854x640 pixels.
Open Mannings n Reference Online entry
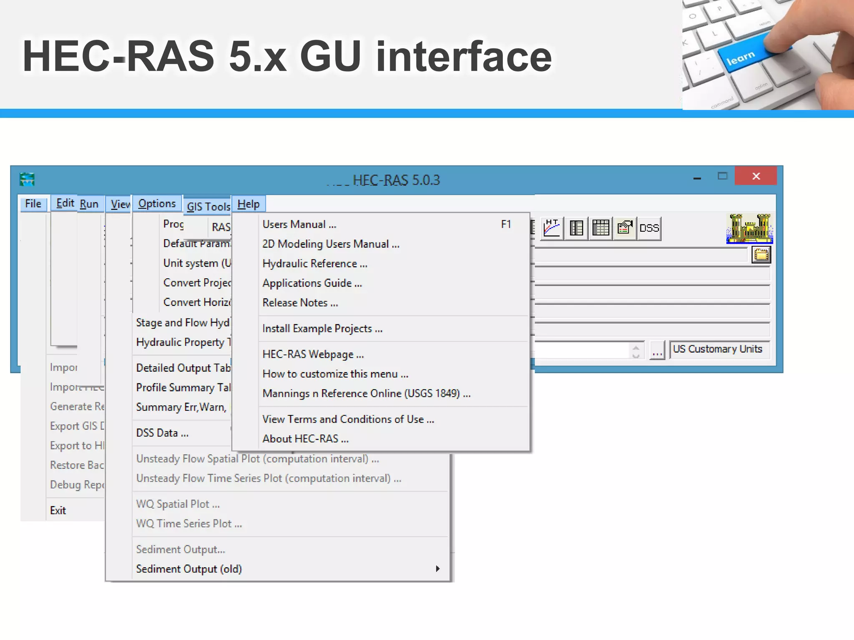pyautogui.click(x=366, y=393)
